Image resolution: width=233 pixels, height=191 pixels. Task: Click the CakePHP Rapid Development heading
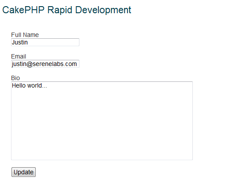coord(67,10)
